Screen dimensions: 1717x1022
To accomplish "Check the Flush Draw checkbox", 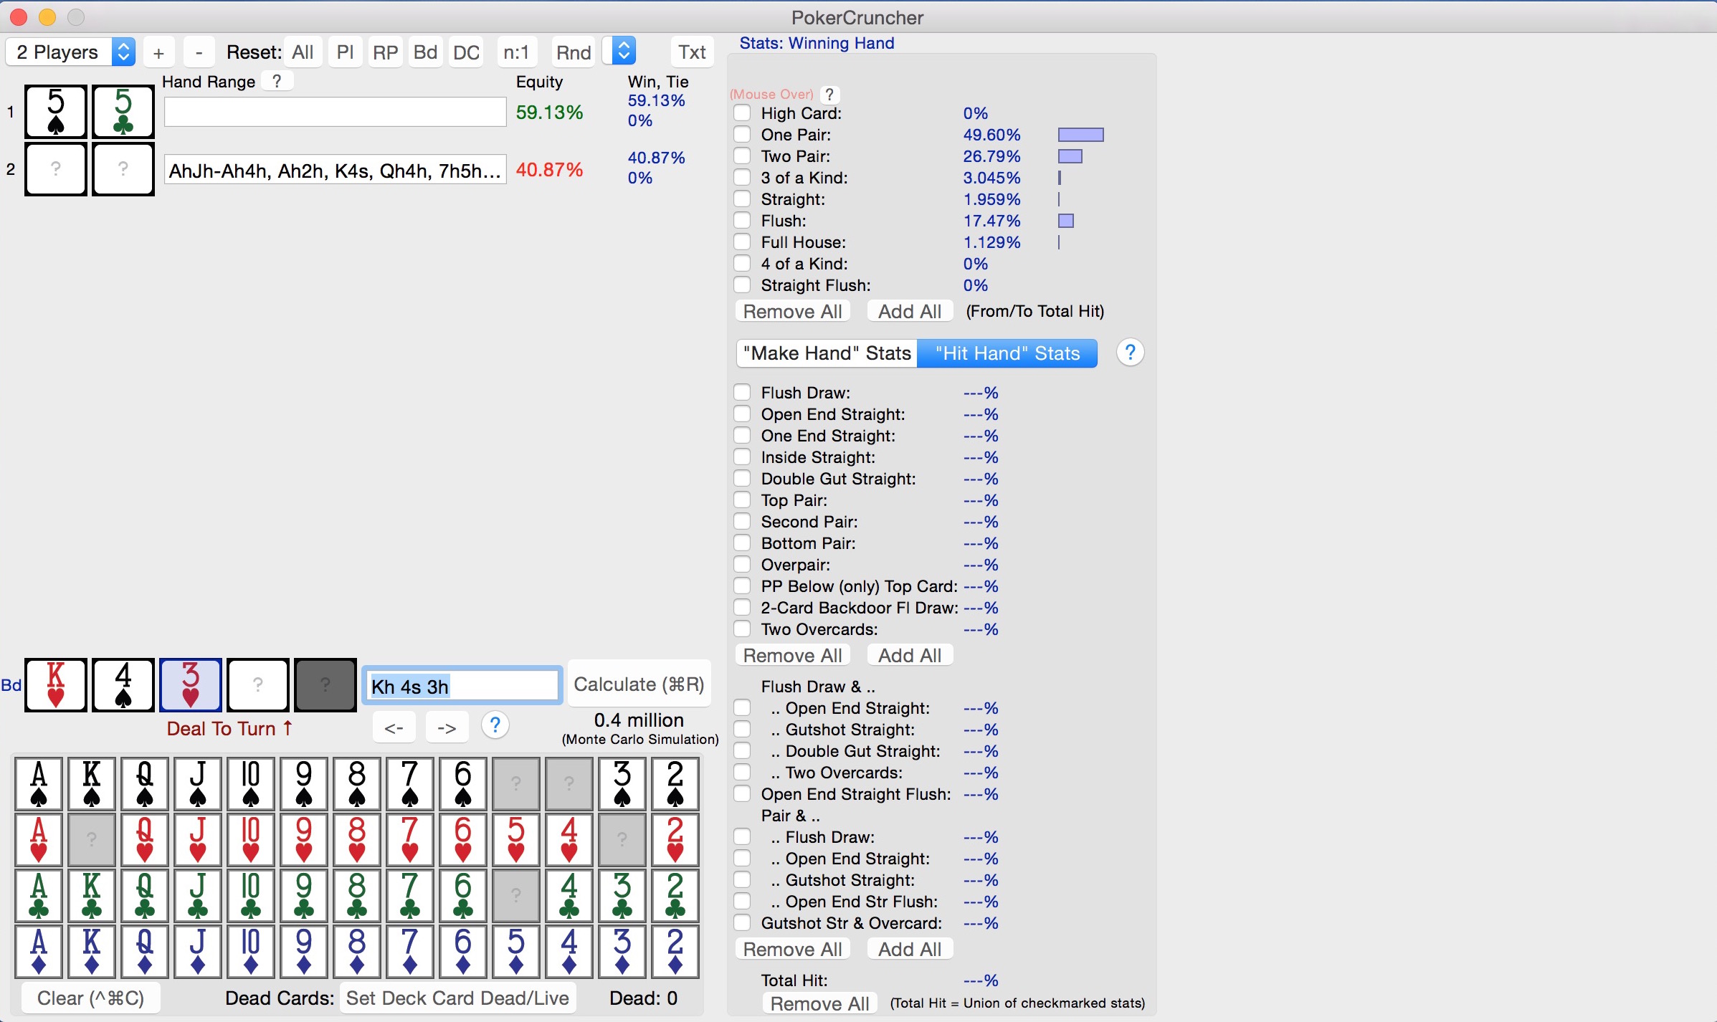I will coord(742,393).
